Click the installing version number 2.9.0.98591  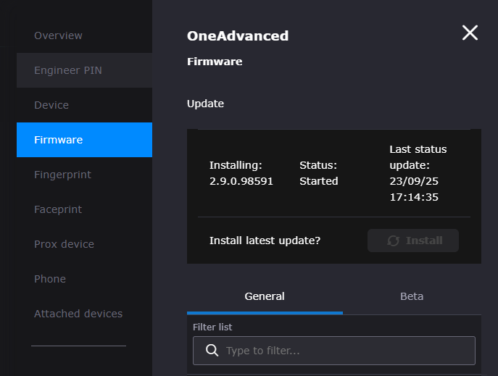241,181
